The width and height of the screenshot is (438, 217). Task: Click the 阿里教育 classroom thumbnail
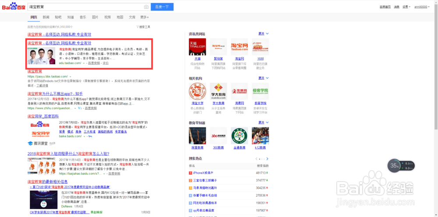(x=198, y=136)
